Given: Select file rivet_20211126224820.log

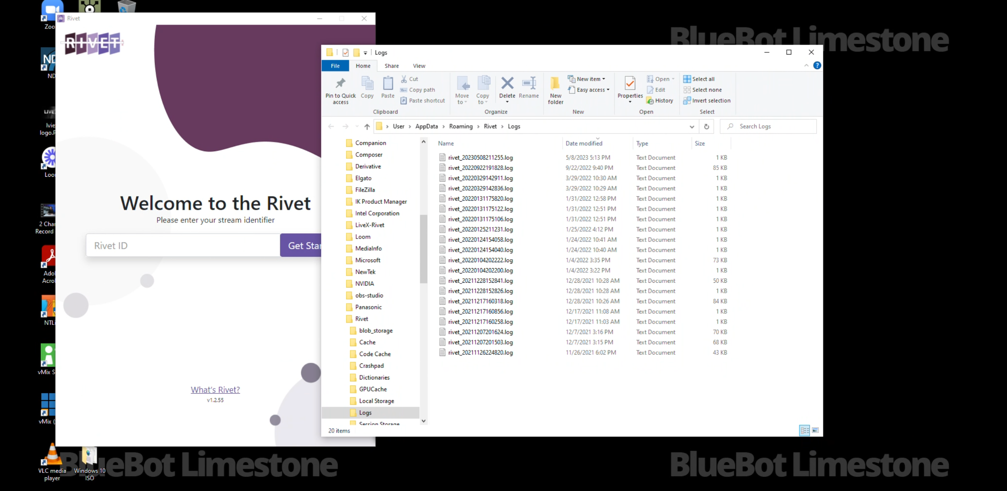Looking at the screenshot, I should click(x=480, y=353).
